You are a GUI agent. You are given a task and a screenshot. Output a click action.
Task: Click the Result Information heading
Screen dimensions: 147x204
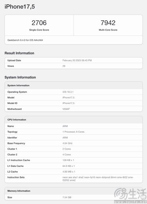(19, 53)
